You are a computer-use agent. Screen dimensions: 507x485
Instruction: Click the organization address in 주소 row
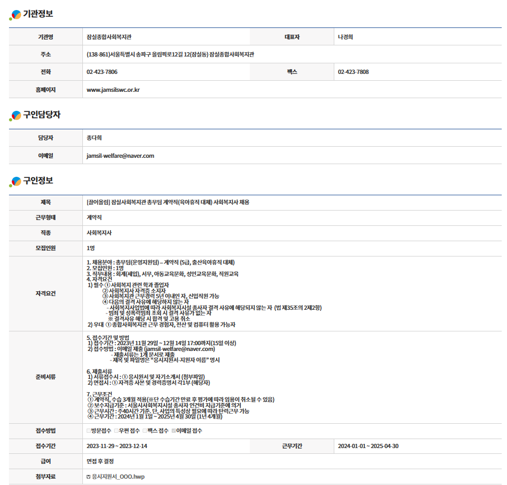170,54
